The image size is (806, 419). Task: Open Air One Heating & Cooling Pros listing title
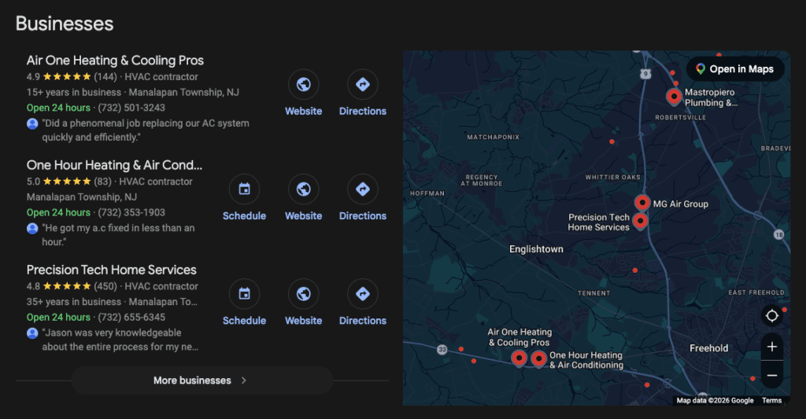click(115, 61)
